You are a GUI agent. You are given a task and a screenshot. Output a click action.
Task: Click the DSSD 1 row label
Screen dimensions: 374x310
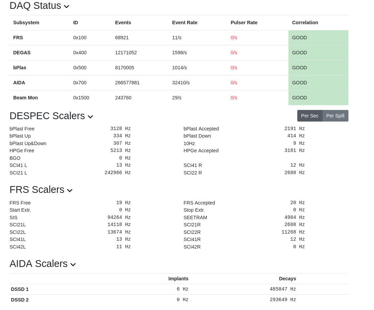click(20, 289)
